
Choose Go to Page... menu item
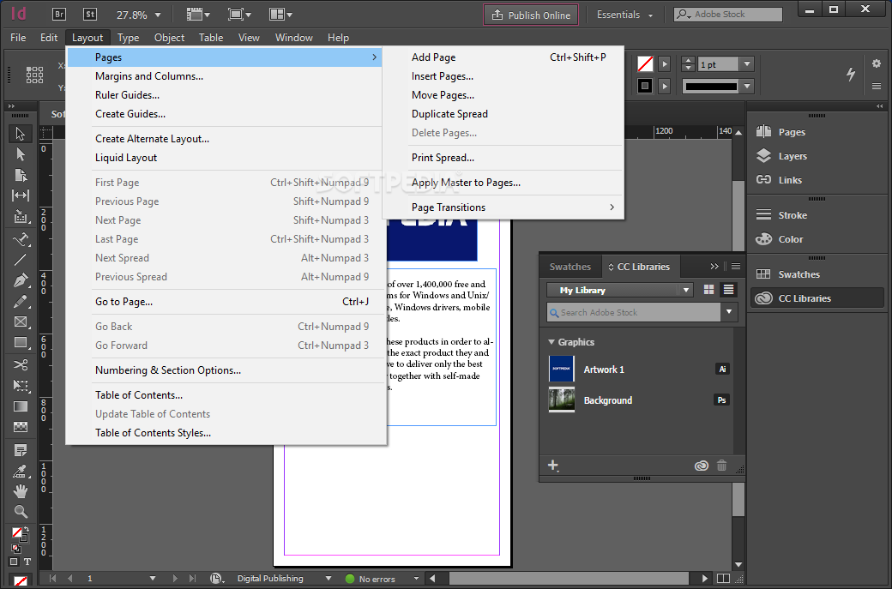click(x=225, y=302)
